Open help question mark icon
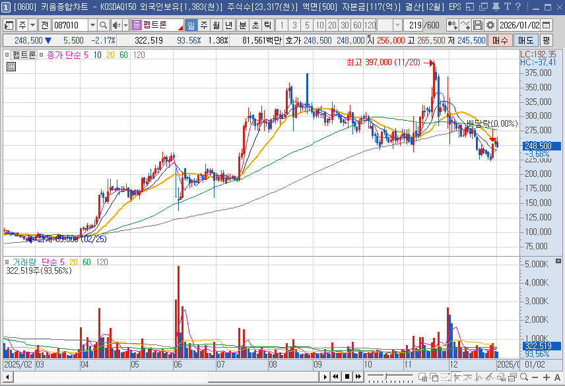 point(518,7)
